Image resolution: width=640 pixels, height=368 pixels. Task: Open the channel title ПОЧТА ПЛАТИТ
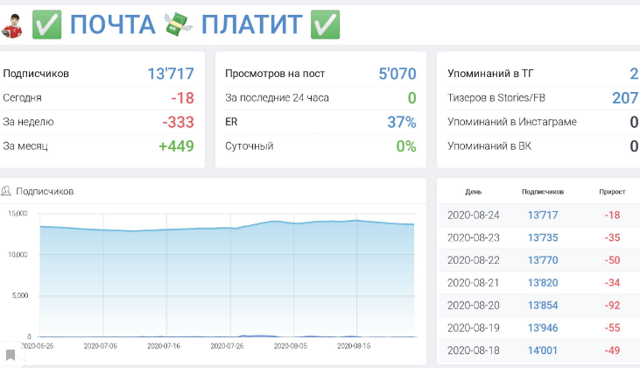[186, 25]
